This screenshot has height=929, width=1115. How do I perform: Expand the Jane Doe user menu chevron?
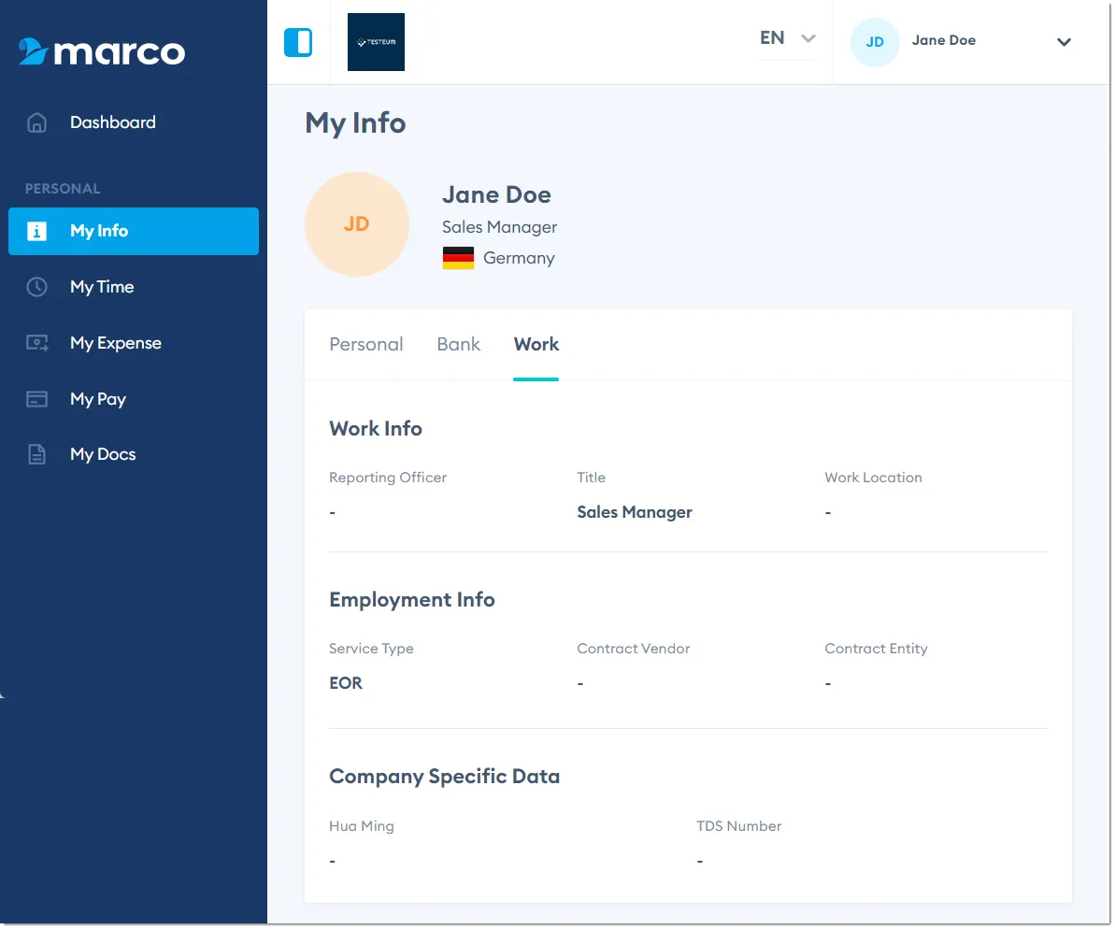[x=1064, y=42]
